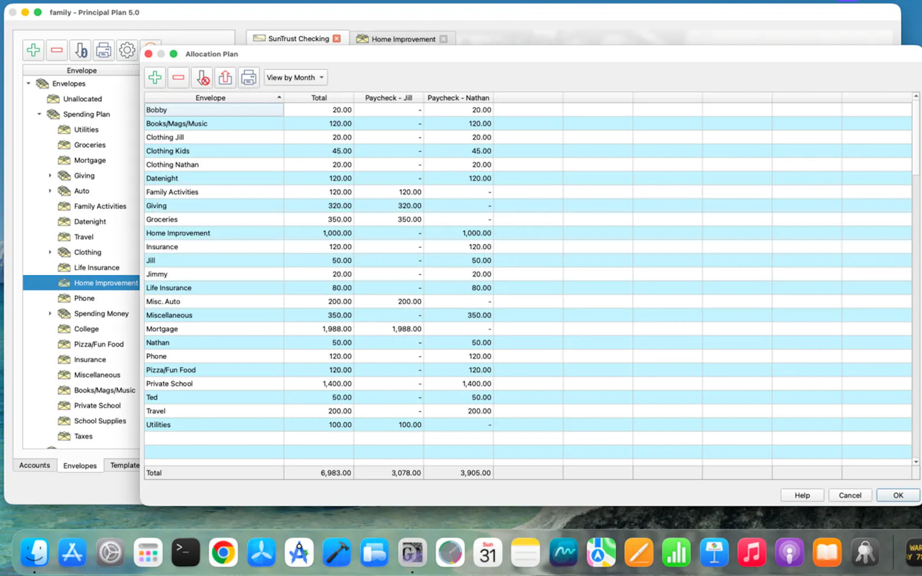
Task: Click the Help button
Action: (x=802, y=495)
